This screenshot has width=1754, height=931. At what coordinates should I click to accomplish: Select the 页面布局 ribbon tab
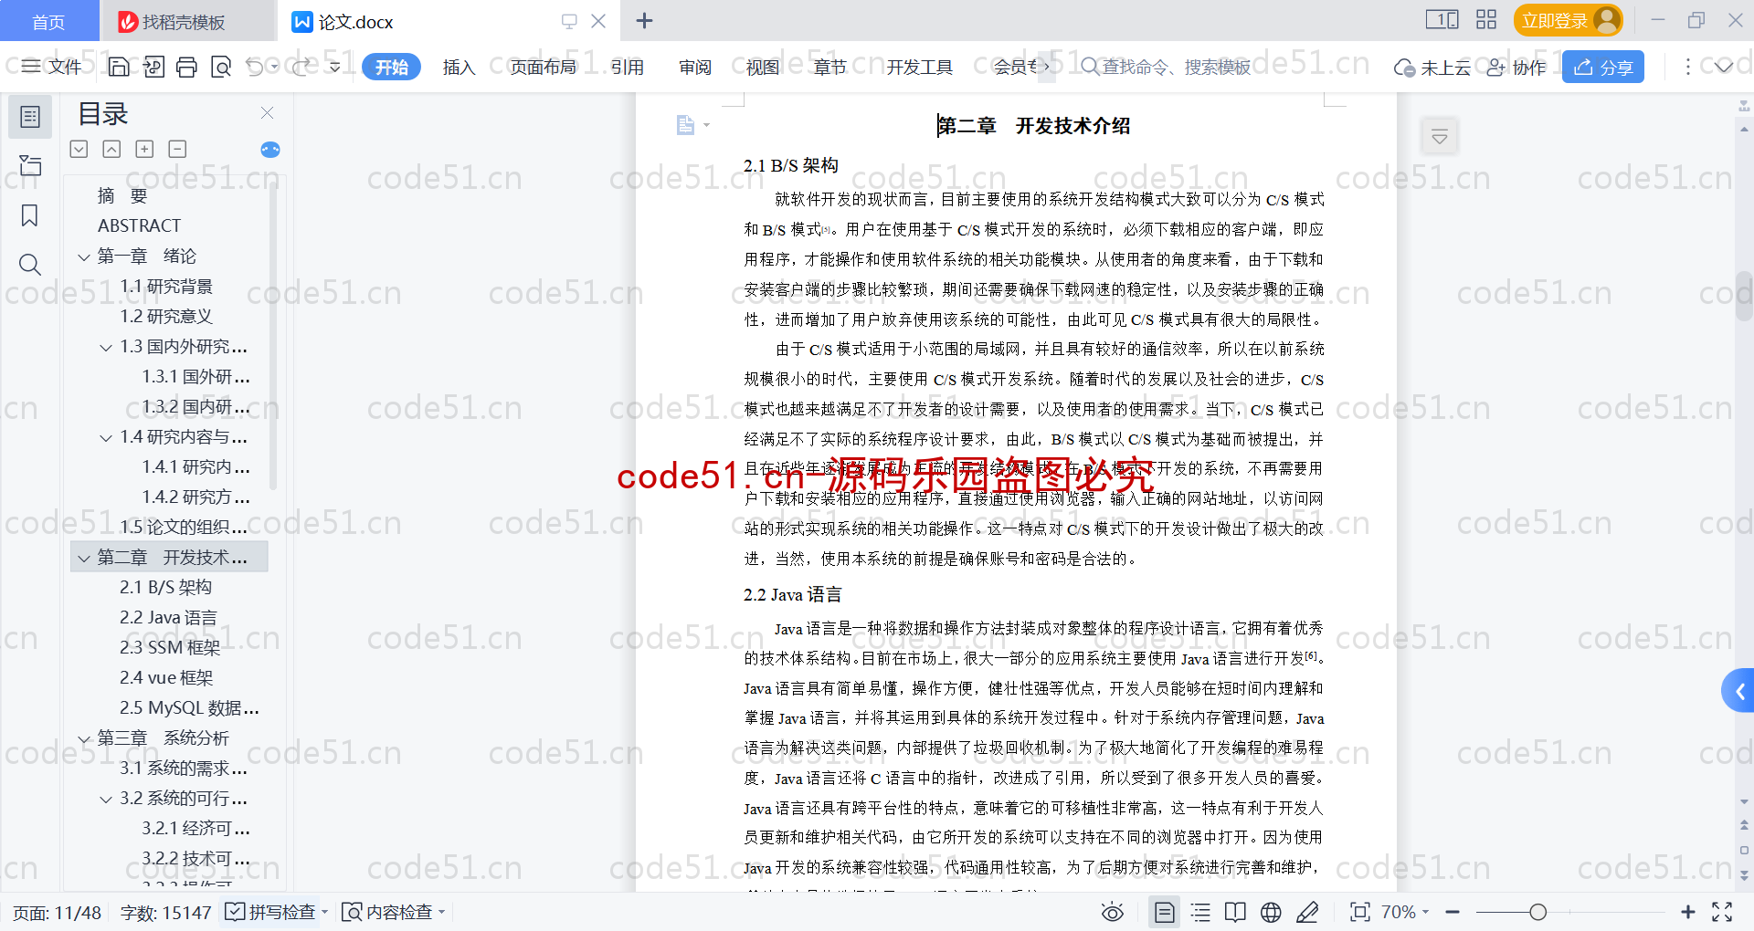pyautogui.click(x=543, y=67)
